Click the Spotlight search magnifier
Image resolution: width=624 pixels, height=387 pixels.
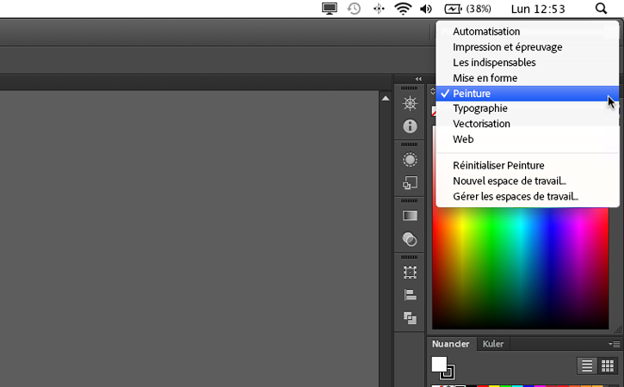coord(601,9)
